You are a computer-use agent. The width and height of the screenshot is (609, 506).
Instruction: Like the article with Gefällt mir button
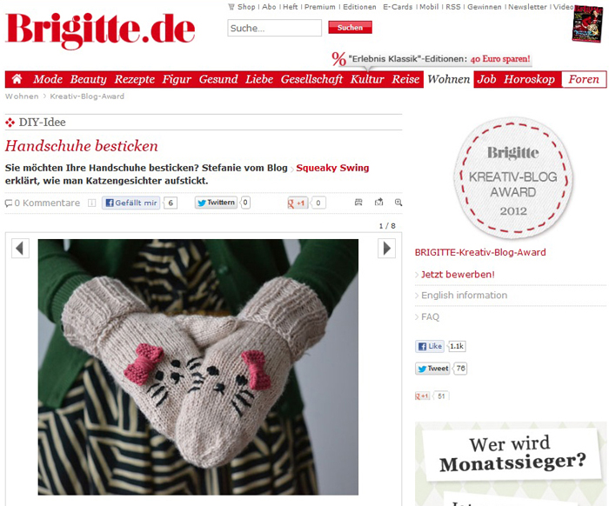[x=131, y=203]
